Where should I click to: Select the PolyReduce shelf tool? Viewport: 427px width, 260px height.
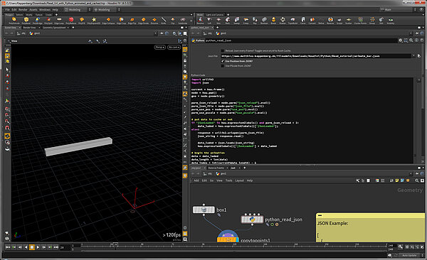tap(70, 21)
